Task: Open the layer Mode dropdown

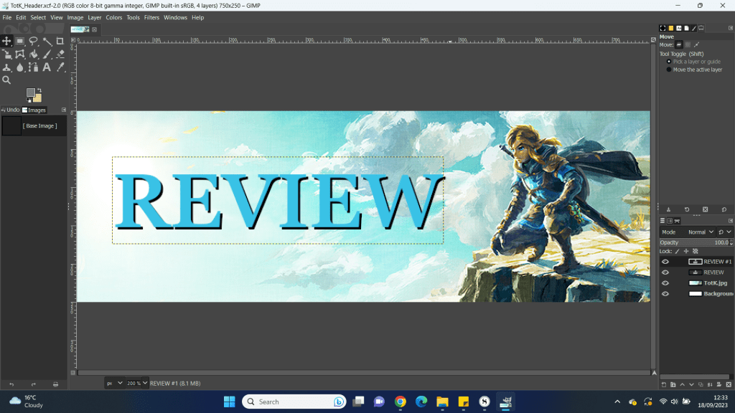Action: coord(701,232)
